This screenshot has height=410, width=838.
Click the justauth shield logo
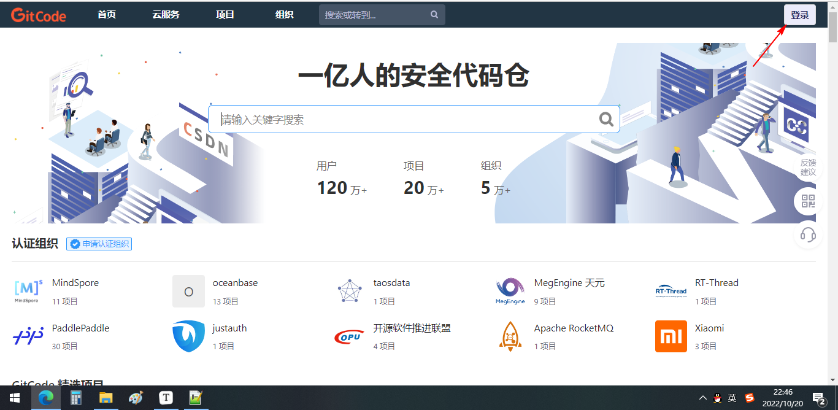188,336
